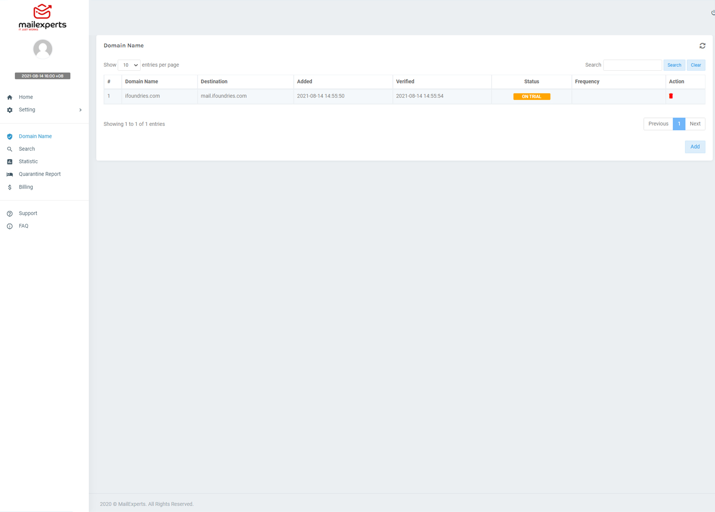Click the Add button

[x=695, y=146]
